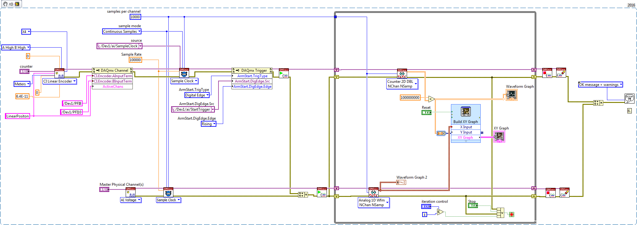Screen dimensions: 637x225
Task: Select the XY Graph indicator terminal
Action: pos(499,137)
